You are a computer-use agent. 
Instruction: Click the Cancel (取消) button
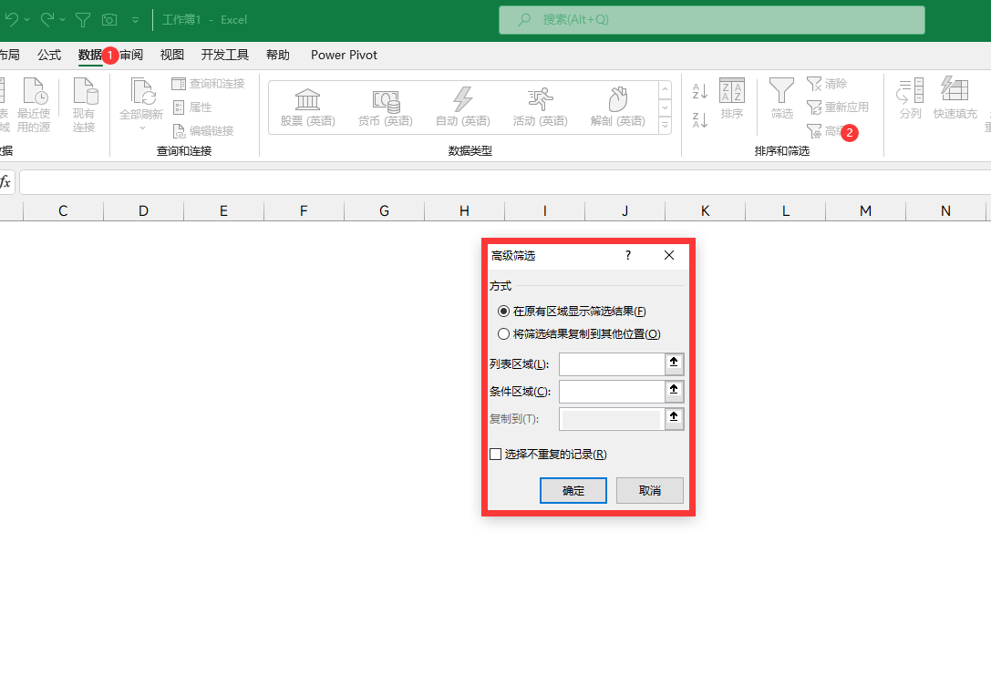pos(649,490)
